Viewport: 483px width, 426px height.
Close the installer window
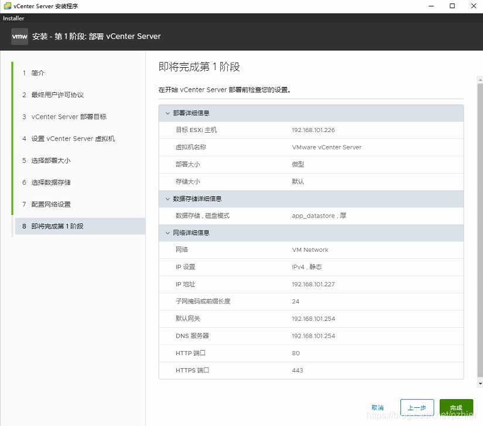[x=474, y=6]
